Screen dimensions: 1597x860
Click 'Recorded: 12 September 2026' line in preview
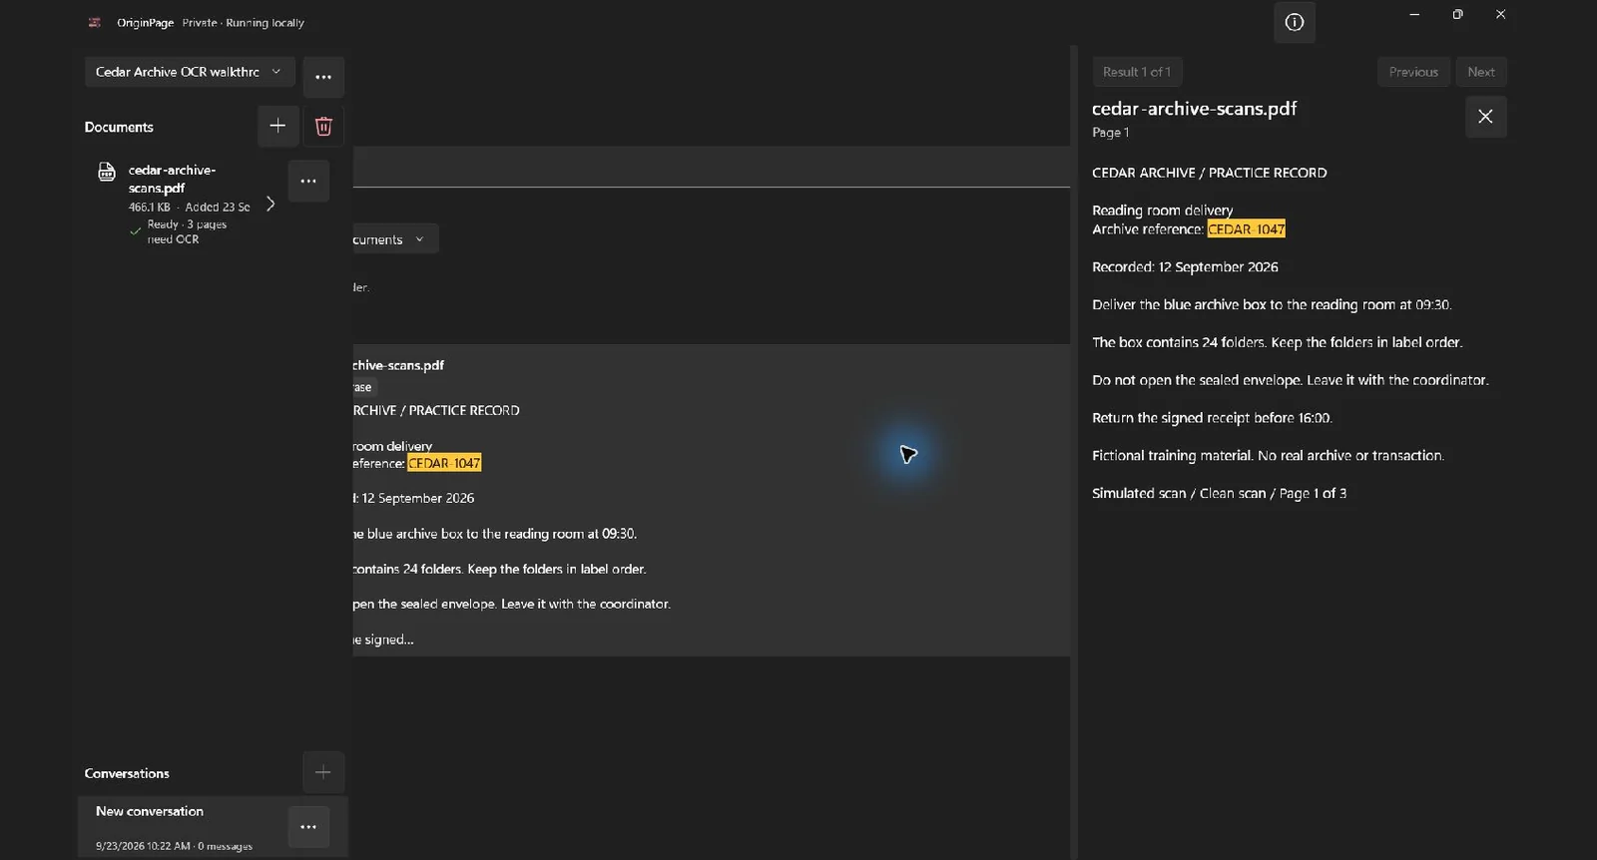coord(1185,266)
